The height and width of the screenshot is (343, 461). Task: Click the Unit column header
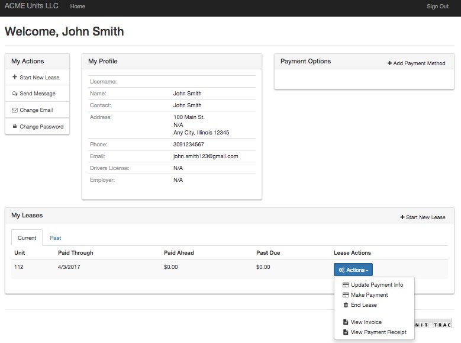pyautogui.click(x=20, y=252)
